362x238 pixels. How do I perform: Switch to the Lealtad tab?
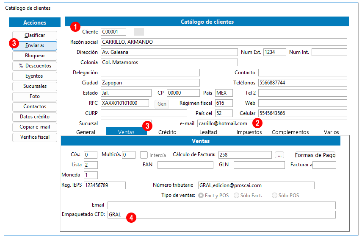coord(208,132)
